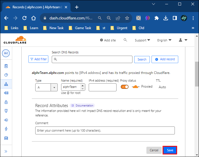Open the Extensions puzzle-piece menu
The image size is (199, 157).
pos(157,18)
